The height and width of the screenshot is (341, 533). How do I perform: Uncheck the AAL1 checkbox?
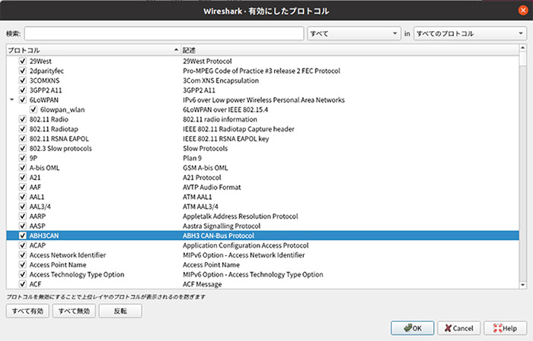(22, 197)
